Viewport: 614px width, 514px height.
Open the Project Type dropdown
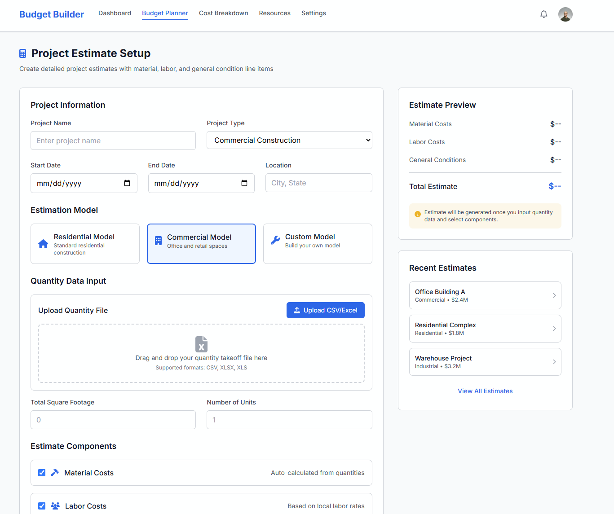[x=289, y=140]
